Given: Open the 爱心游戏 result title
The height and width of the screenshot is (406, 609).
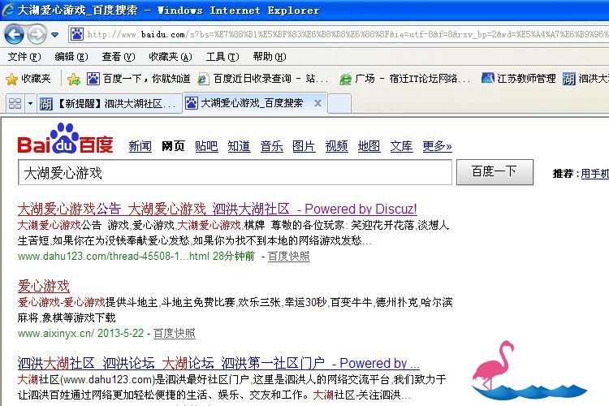Looking at the screenshot, I should tap(44, 287).
